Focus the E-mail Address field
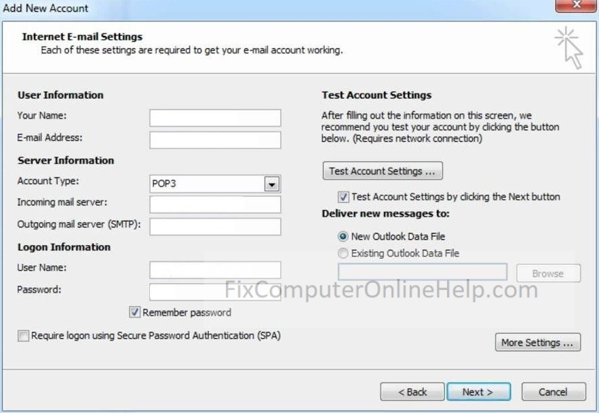The width and height of the screenshot is (599, 413). coord(215,140)
